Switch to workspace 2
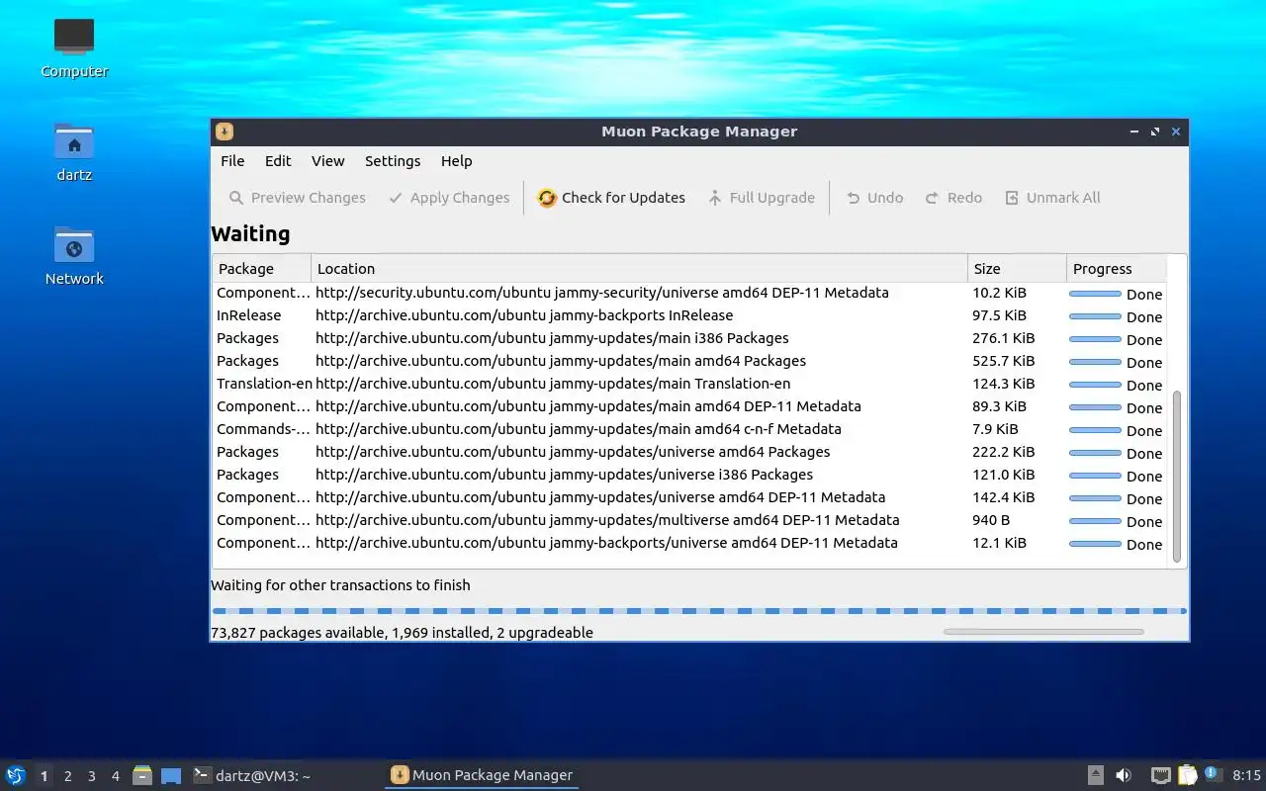The height and width of the screenshot is (791, 1266). (67, 776)
